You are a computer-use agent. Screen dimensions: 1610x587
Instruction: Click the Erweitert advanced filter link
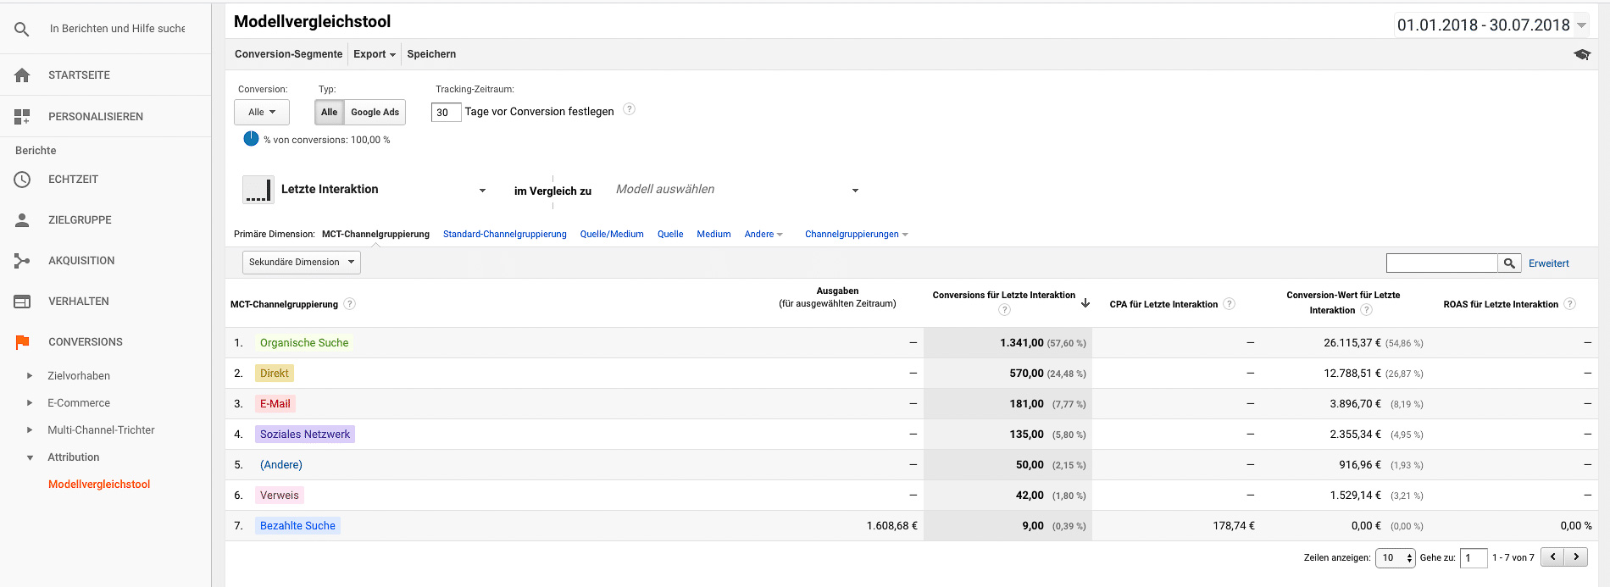click(x=1548, y=263)
